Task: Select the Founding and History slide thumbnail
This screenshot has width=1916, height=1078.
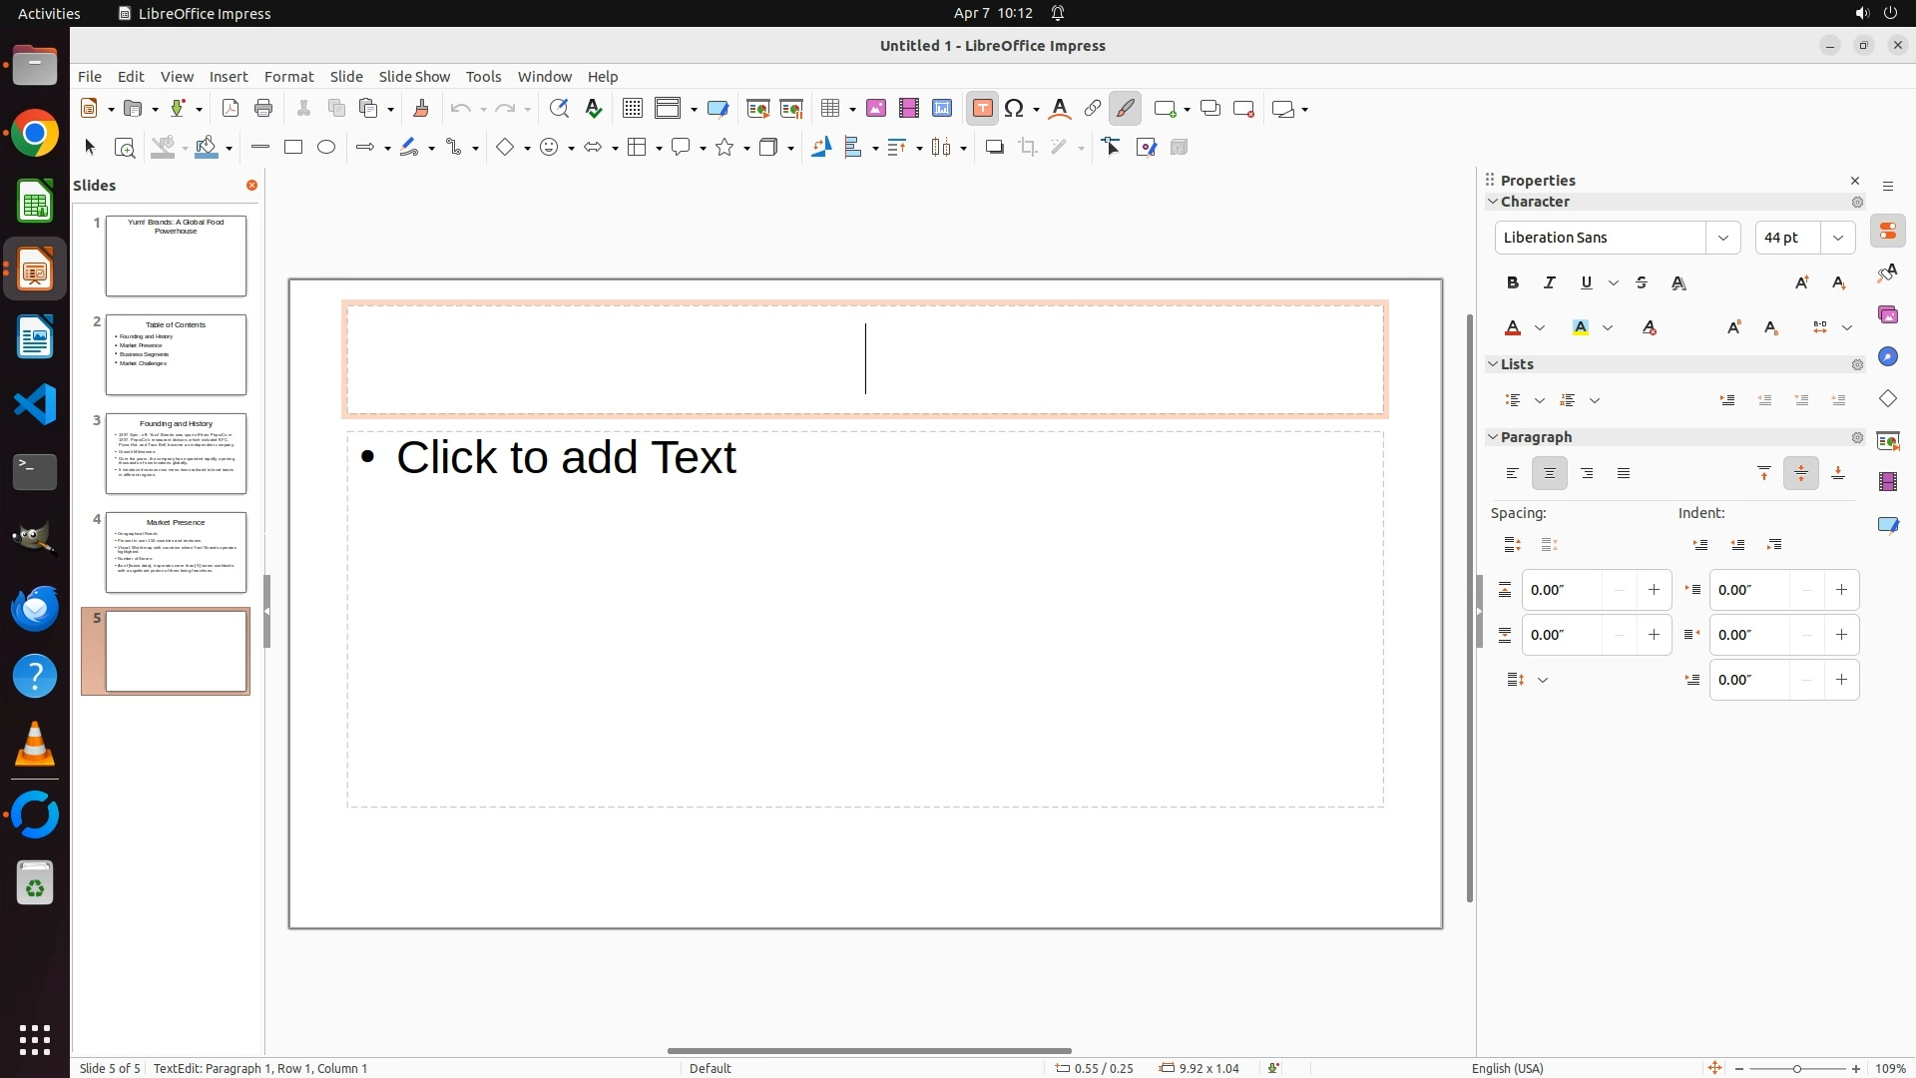Action: 176,454
